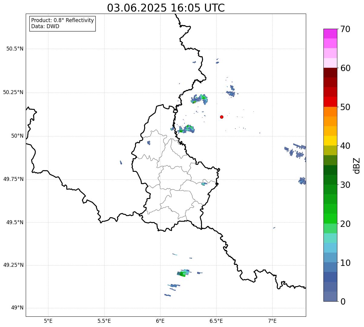This screenshot has height=327, width=364.
Task: Click the dark maroon colorbar segment below 60
Action: pos(330,73)
